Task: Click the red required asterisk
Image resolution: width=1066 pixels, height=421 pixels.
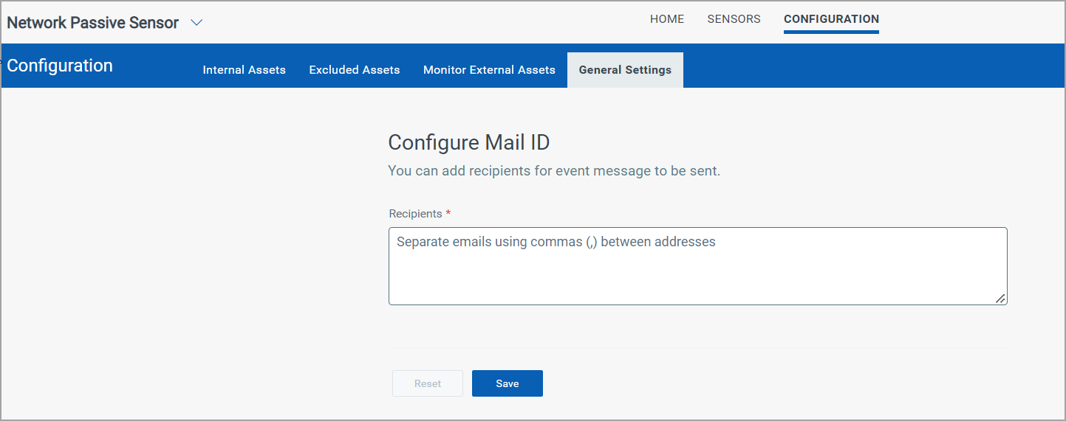Action: point(448,213)
